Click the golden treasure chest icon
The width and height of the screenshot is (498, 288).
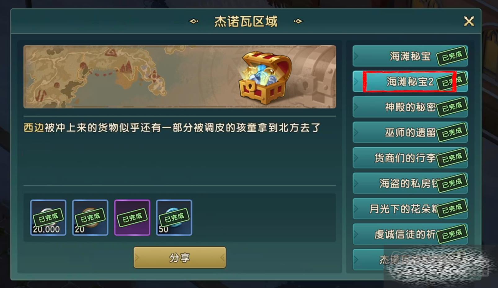coord(265,77)
